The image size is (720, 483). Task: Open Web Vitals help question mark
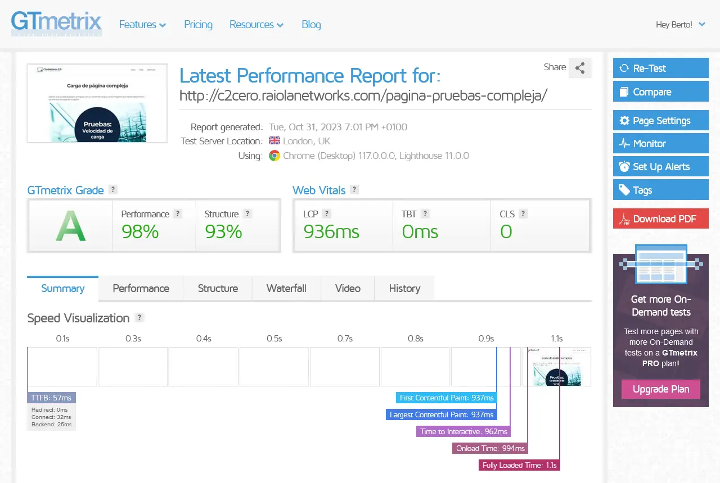[354, 190]
